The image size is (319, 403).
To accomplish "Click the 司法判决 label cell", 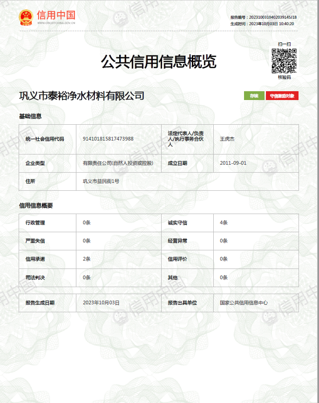I will tap(48, 278).
